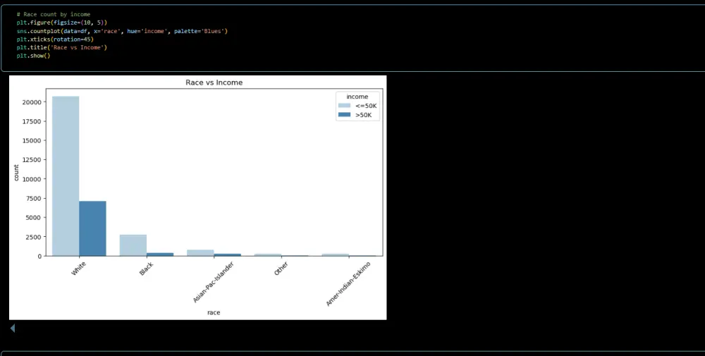Viewport: 705px width, 356px height.
Task: Click the 20000 y-axis tick label
Action: pos(32,102)
